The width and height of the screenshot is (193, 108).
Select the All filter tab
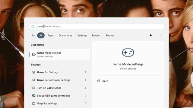click(x=41, y=35)
